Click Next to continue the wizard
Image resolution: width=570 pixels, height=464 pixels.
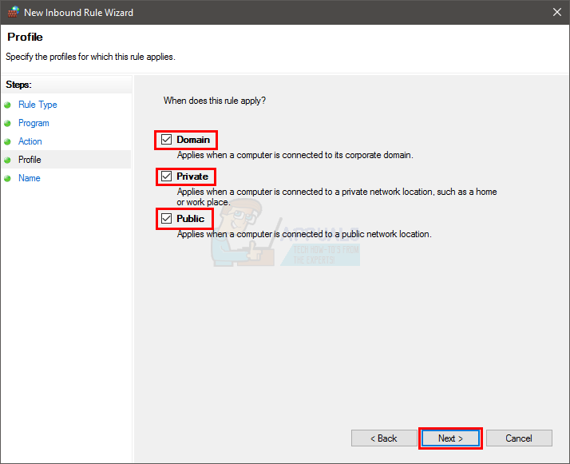point(450,438)
